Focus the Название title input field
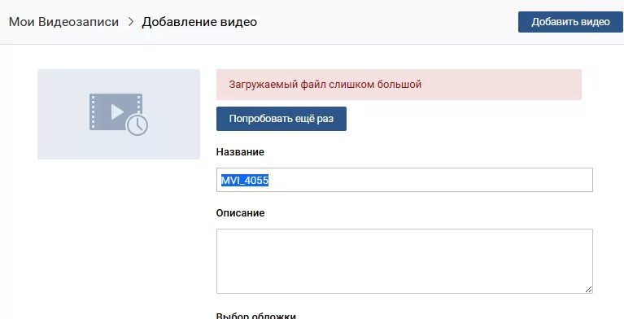 [x=404, y=180]
